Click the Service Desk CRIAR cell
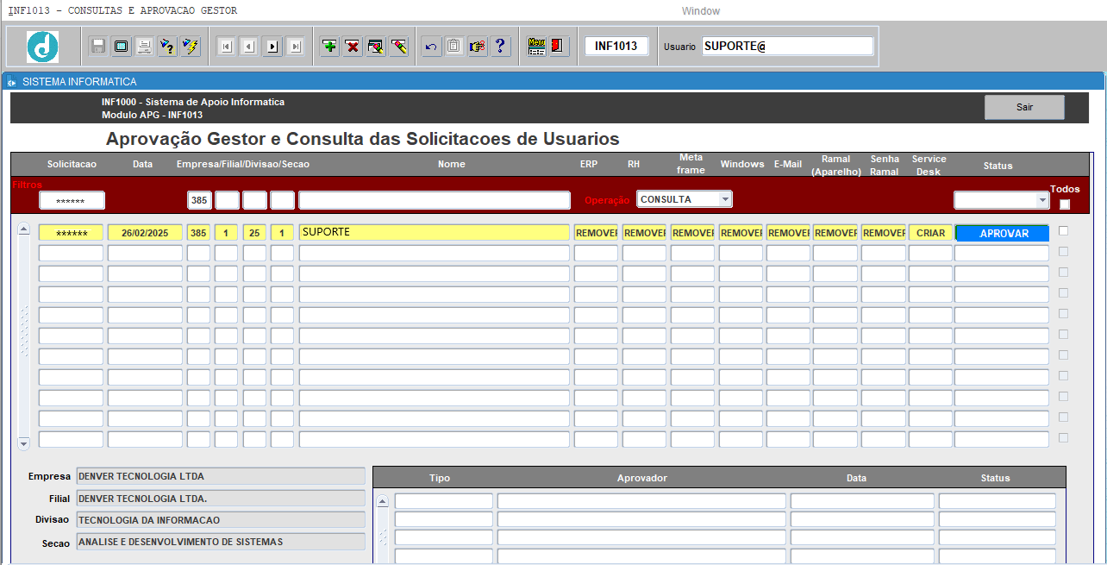Screen dimensions: 1107x565 coord(930,233)
